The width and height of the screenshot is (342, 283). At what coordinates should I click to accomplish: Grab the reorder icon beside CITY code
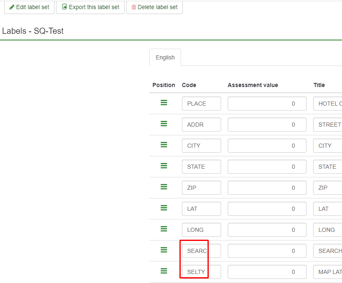[164, 145]
